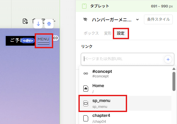Viewport: 177px width, 124px height.
Task: Click the link chain badge beside MENU
Action: click(55, 38)
